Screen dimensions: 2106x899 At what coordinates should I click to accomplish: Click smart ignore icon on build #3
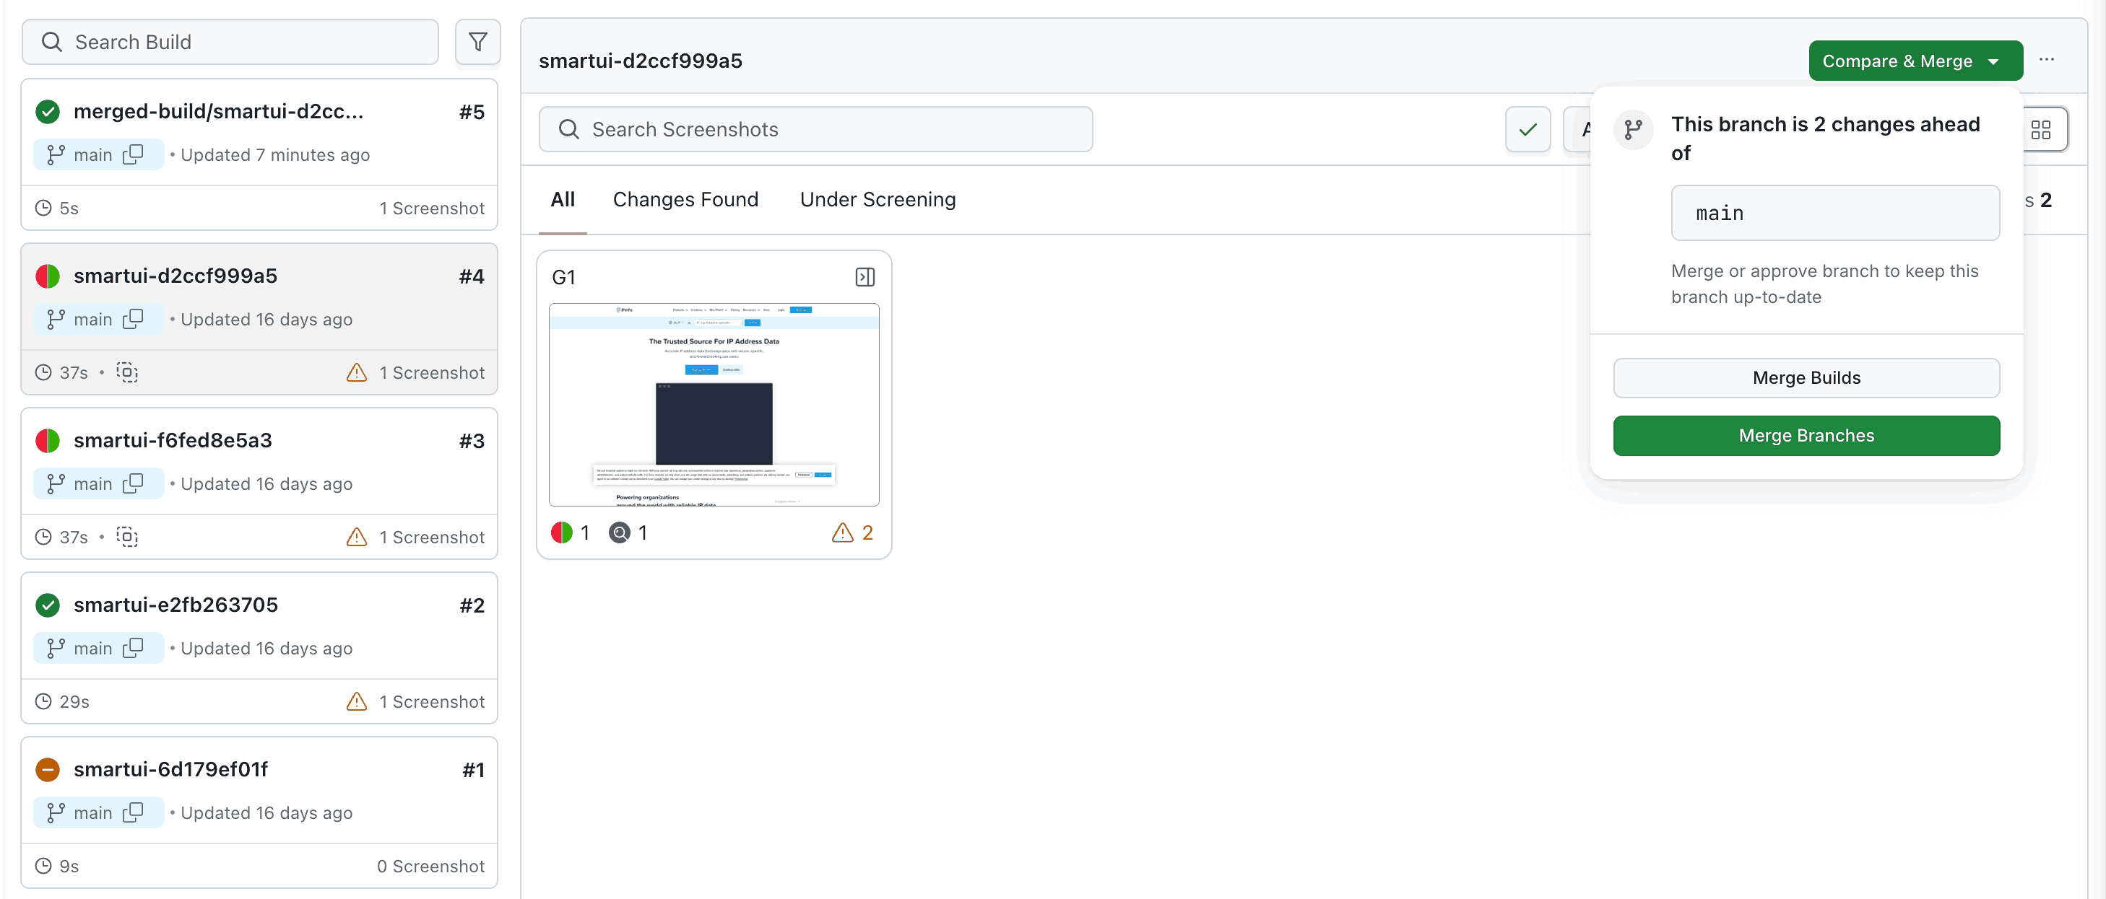[x=126, y=537]
